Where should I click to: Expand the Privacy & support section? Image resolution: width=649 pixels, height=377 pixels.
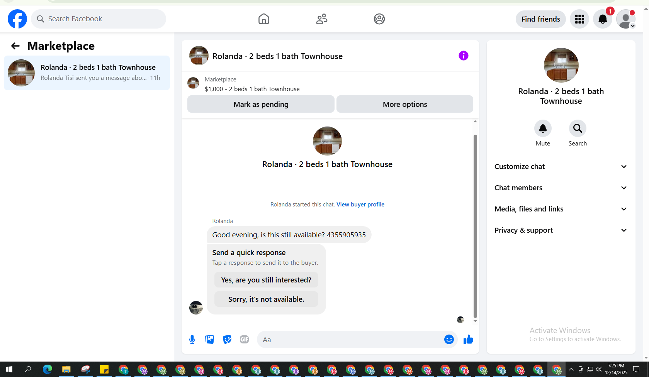click(561, 230)
